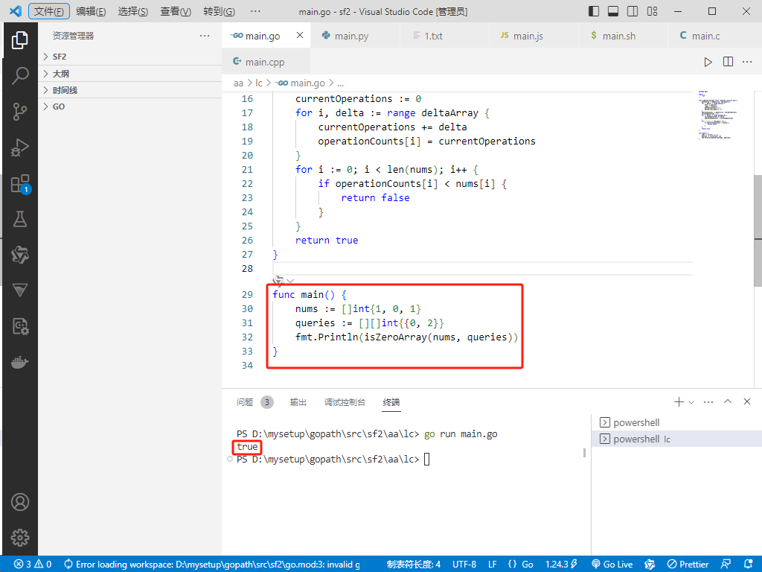The image size is (762, 572).
Task: Maximize the panel with up chevron
Action: pos(728,401)
